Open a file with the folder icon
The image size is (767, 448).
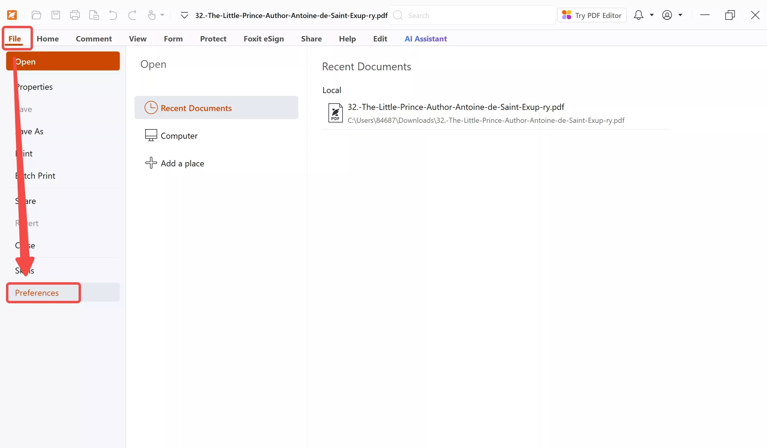point(36,15)
